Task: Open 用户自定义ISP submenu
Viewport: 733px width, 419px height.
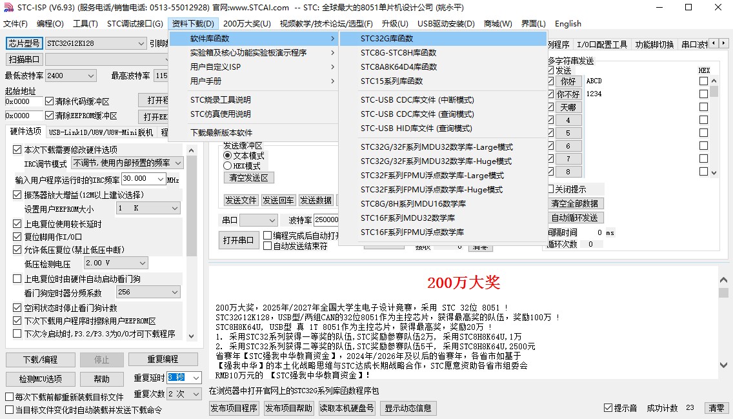Action: coord(254,67)
